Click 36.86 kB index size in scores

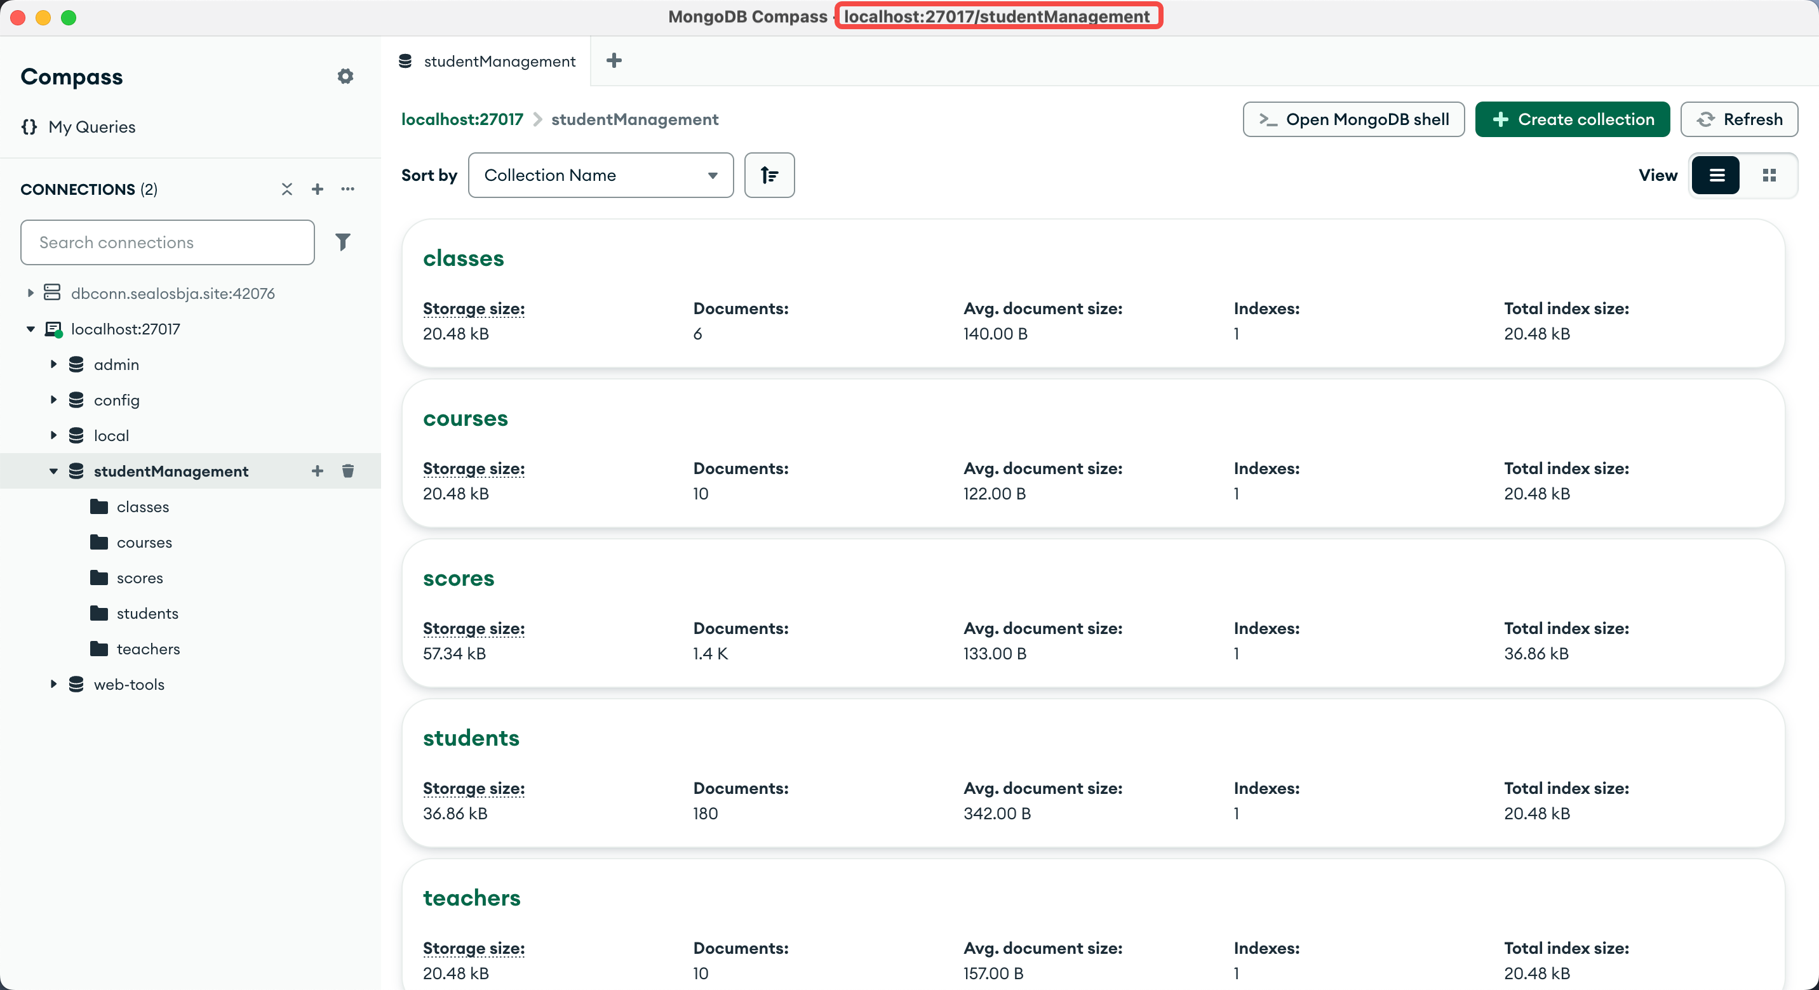1536,654
